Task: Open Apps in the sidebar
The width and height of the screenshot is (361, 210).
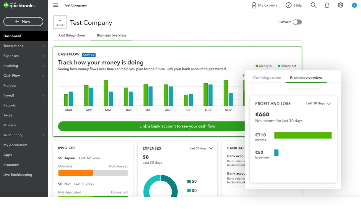Action: point(8,155)
